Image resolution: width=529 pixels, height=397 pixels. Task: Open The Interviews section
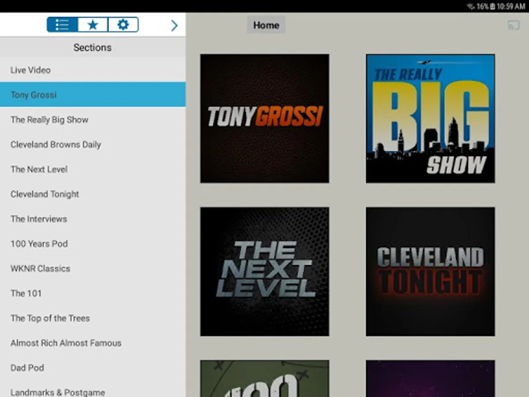pyautogui.click(x=93, y=219)
